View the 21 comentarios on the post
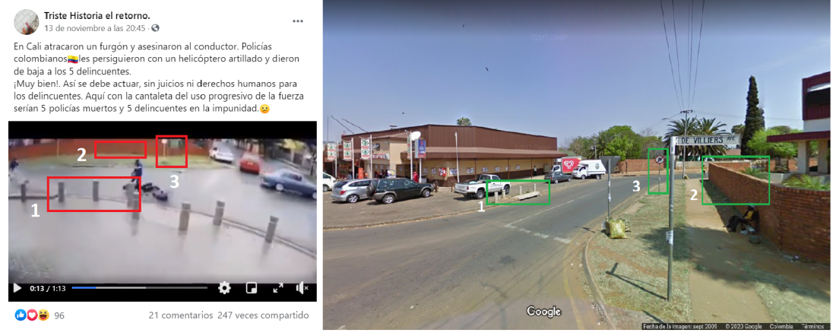 pyautogui.click(x=181, y=315)
